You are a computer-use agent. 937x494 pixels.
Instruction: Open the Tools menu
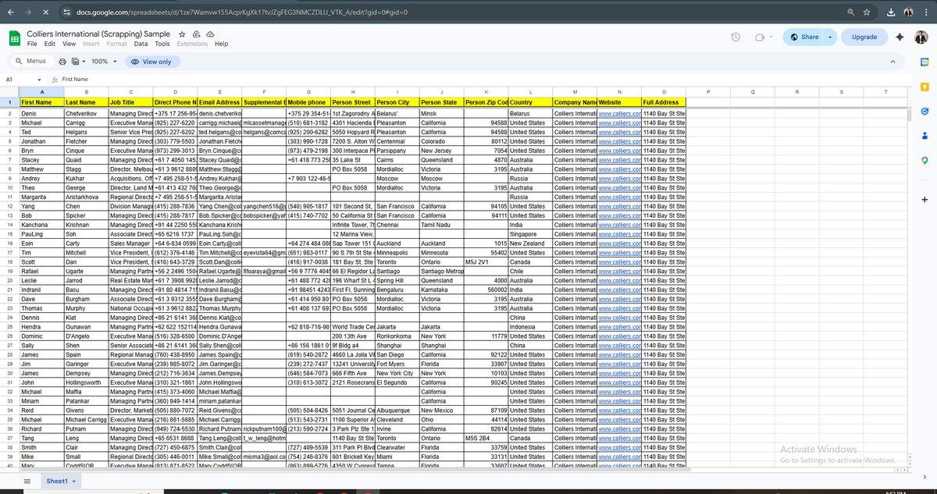coord(162,44)
